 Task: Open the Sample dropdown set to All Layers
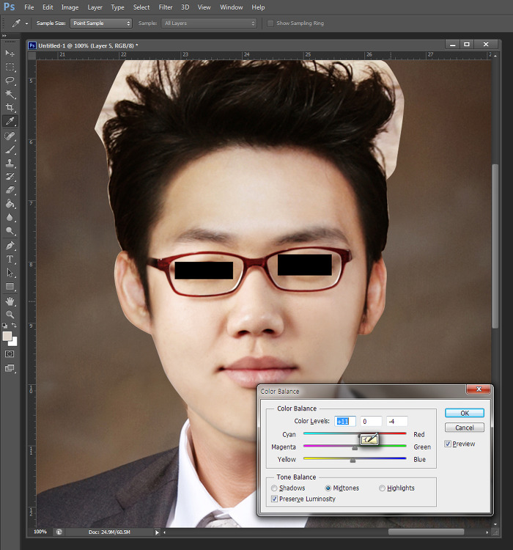pos(209,23)
